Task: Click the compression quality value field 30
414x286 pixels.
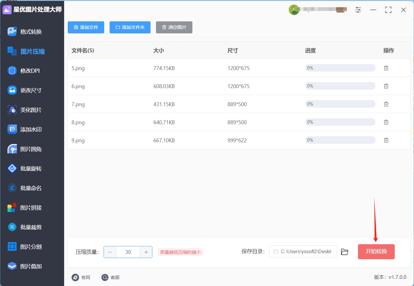Action: tap(128, 252)
